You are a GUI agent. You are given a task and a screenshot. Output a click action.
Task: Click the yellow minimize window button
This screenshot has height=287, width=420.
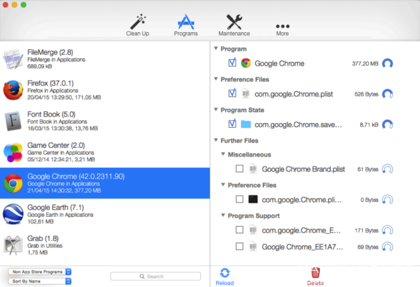(14, 5)
